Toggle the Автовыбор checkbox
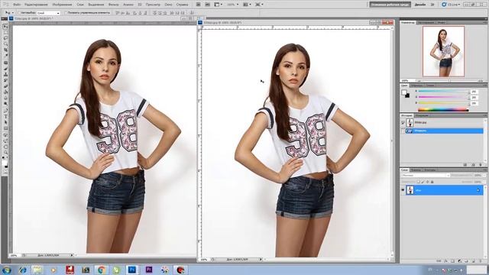The image size is (489, 275). pyautogui.click(x=18, y=13)
